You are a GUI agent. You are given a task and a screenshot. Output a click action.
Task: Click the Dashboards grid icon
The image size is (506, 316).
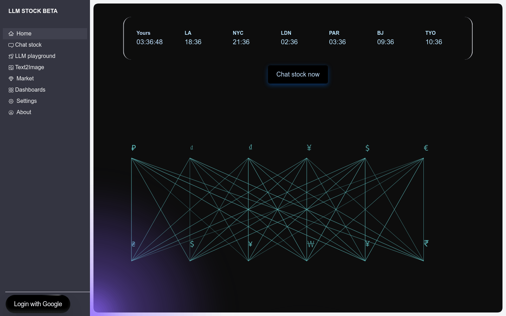coord(11,90)
